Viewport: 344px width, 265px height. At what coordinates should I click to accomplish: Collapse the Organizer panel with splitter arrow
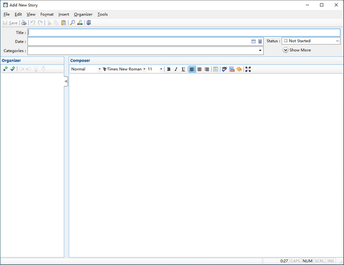(x=66, y=82)
